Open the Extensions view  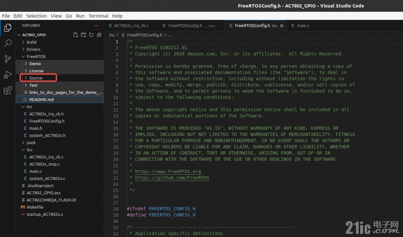pos(8,91)
